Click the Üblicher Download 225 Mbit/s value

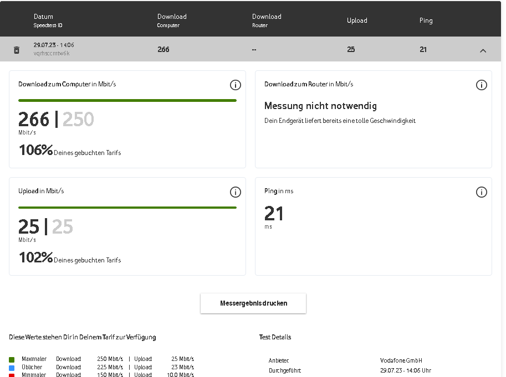tap(110, 367)
